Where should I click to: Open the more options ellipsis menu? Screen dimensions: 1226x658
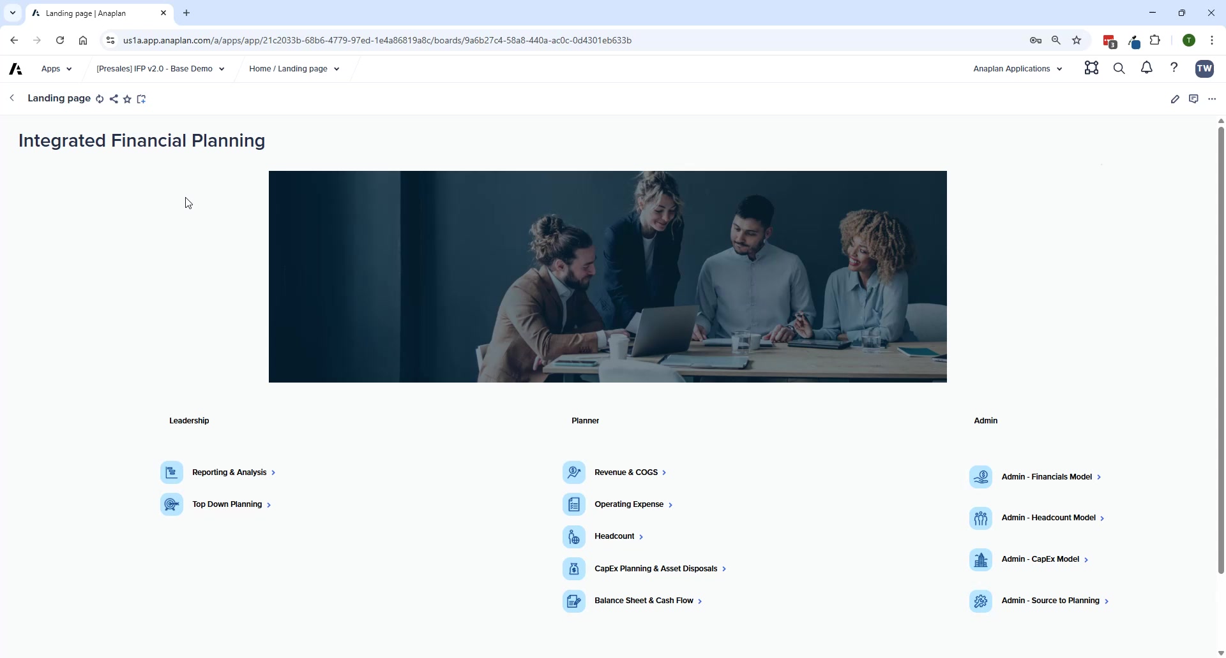pos(1213,99)
